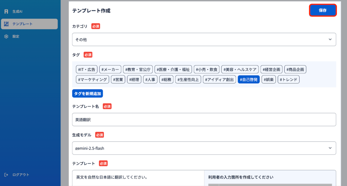This screenshot has width=347, height=186.
Task: Select the #医療・介護・福祉 tag
Action: tap(173, 69)
